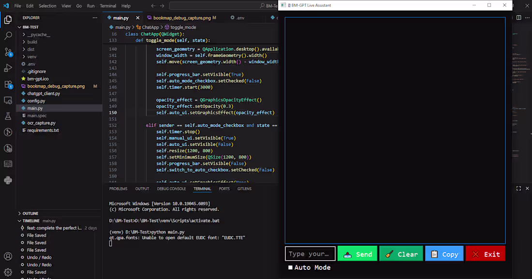Click the blue Copy button
Viewport: 532px width, 279px height.
[x=444, y=254]
